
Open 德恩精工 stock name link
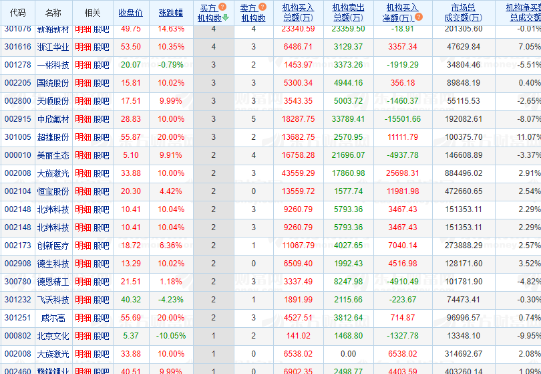pyautogui.click(x=53, y=282)
